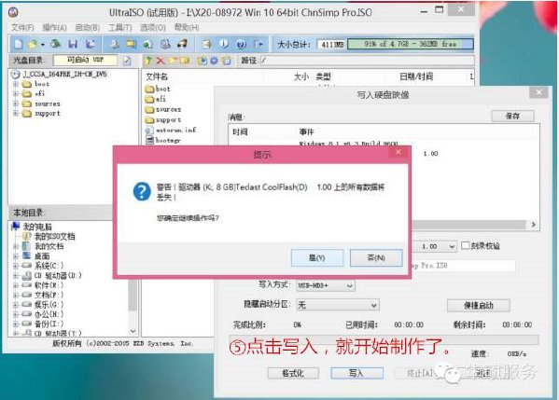Screen dimensions: 559x400
Task: Expand the boot folder in disc tree
Action: pyautogui.click(x=16, y=84)
